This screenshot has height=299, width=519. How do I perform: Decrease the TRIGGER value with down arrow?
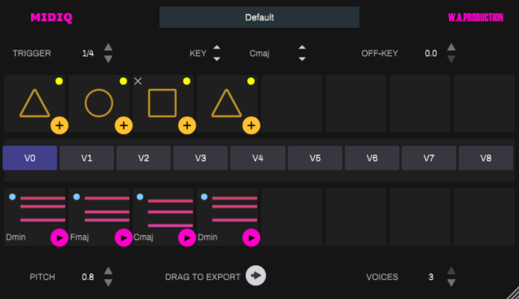108,59
